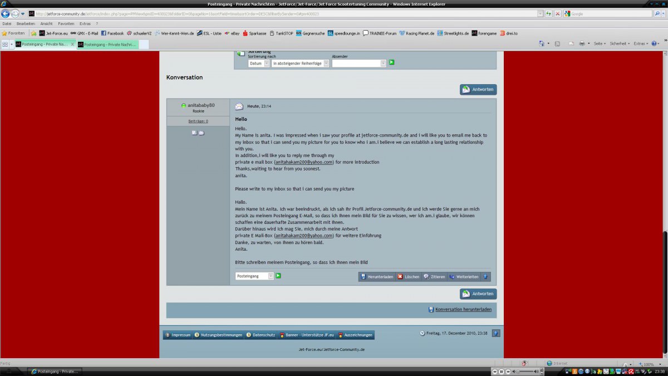
Task: Click the Herunterladen button
Action: coord(377,276)
